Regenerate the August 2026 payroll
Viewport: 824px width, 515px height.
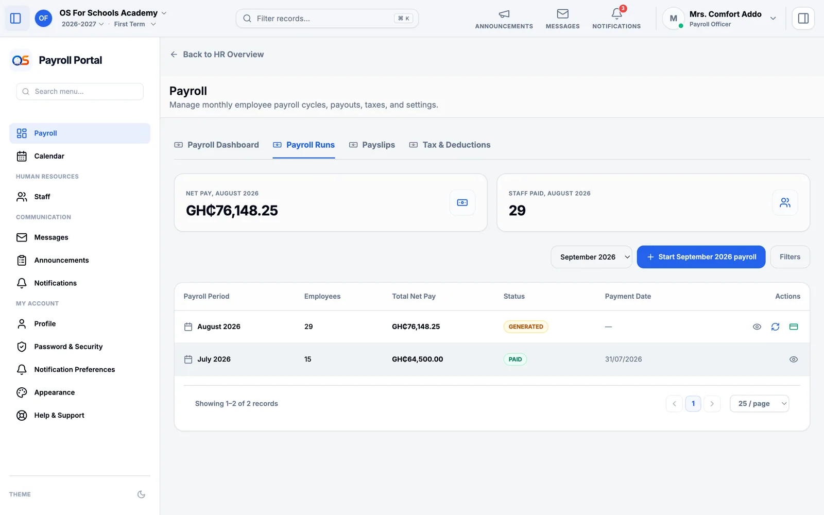click(775, 327)
